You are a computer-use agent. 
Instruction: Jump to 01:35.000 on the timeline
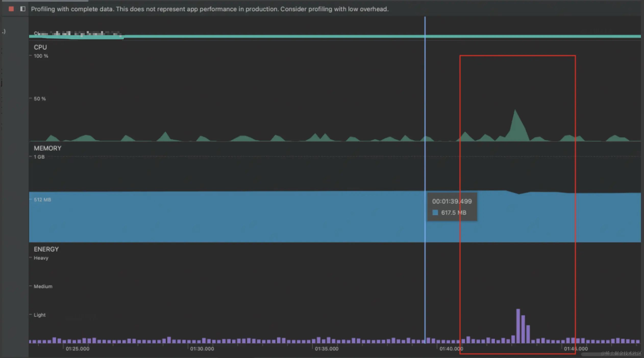(326, 349)
